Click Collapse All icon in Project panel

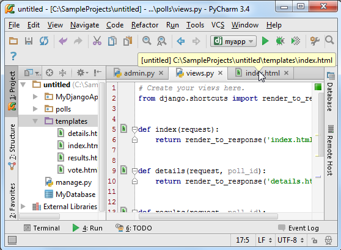pyautogui.click(x=62, y=73)
